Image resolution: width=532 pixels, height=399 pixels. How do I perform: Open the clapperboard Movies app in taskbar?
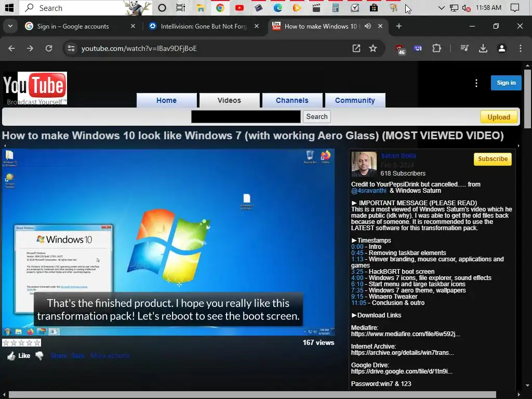click(x=316, y=7)
